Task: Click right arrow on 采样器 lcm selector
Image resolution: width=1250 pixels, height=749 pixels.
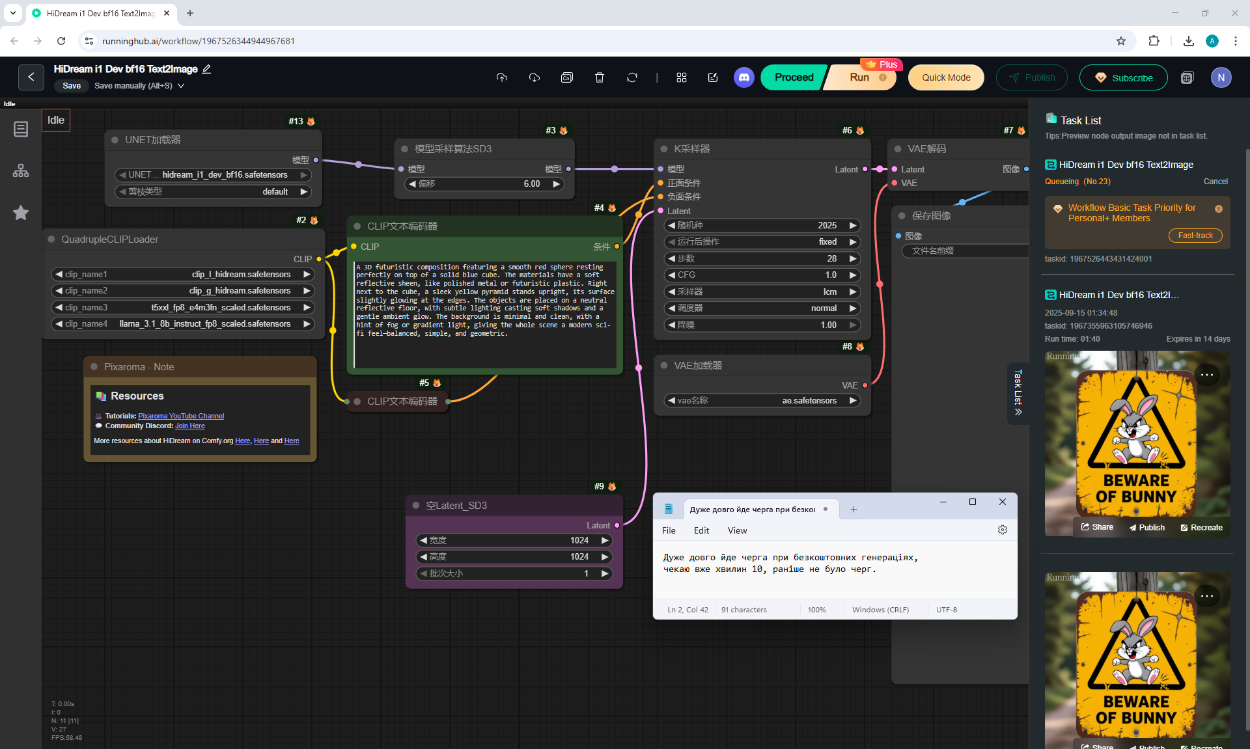Action: click(x=853, y=292)
